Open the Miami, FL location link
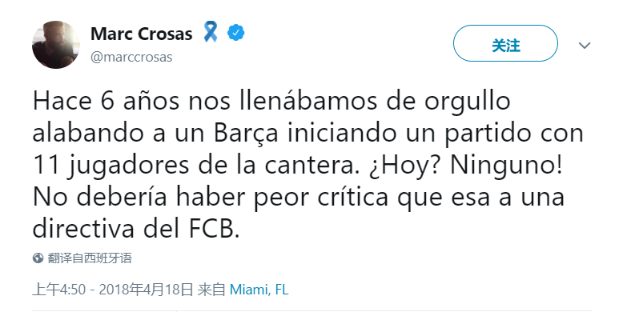The width and height of the screenshot is (627, 312). click(x=259, y=290)
